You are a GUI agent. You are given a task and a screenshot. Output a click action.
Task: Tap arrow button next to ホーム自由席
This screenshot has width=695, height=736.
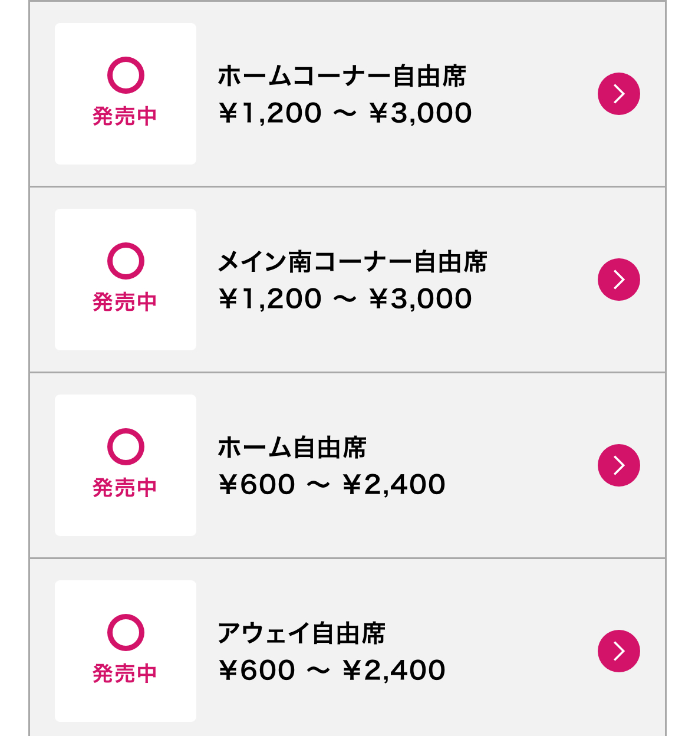(x=619, y=465)
